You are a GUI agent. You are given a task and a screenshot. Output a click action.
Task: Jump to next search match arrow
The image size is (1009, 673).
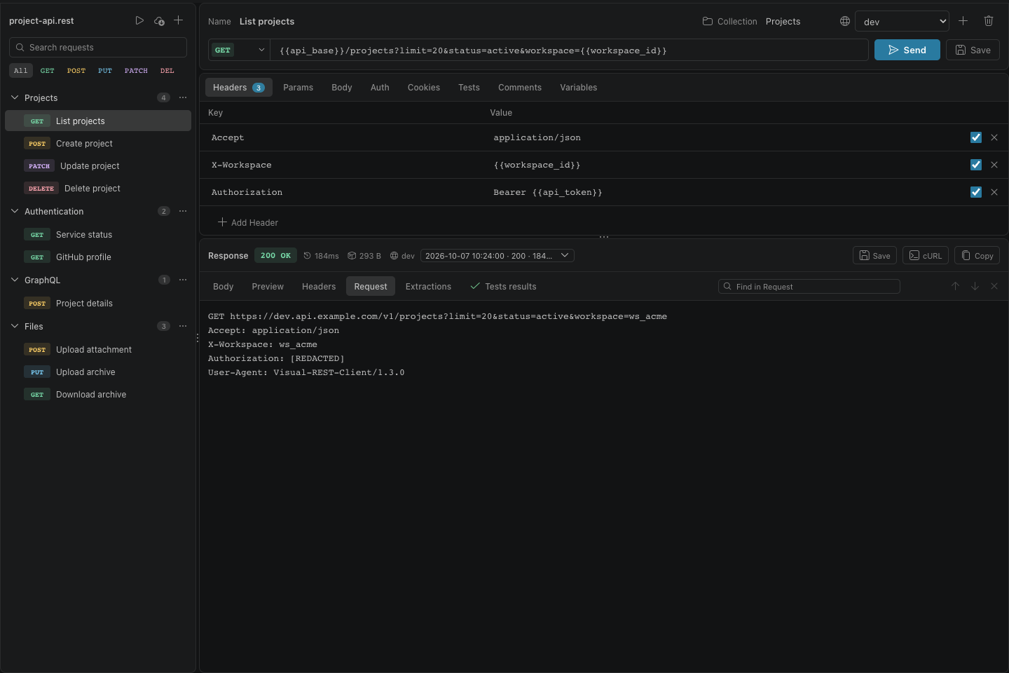click(975, 286)
